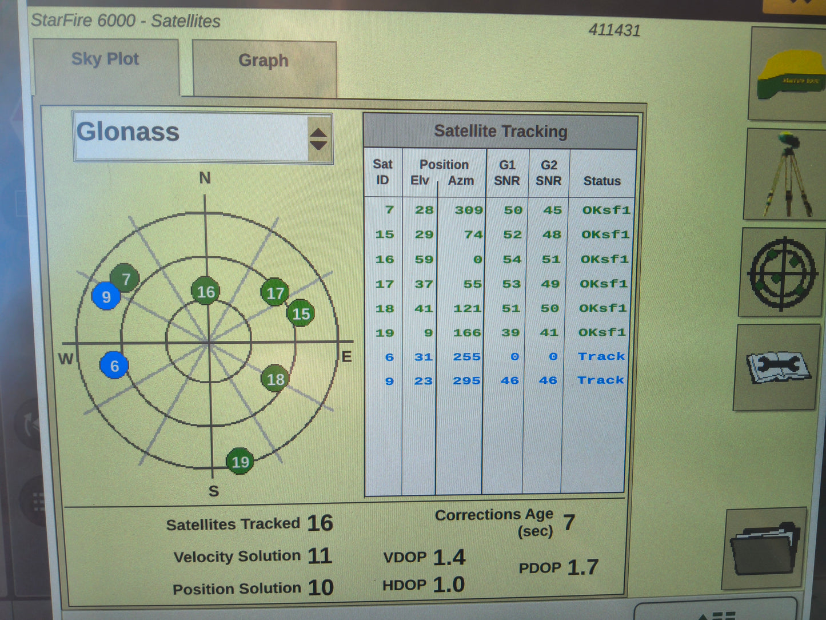Click the PDOP 1.7 value
Screen dimensions: 826x620
(x=582, y=566)
